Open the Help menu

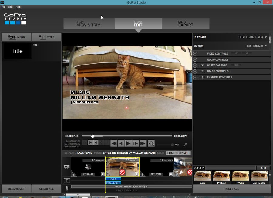18,7
